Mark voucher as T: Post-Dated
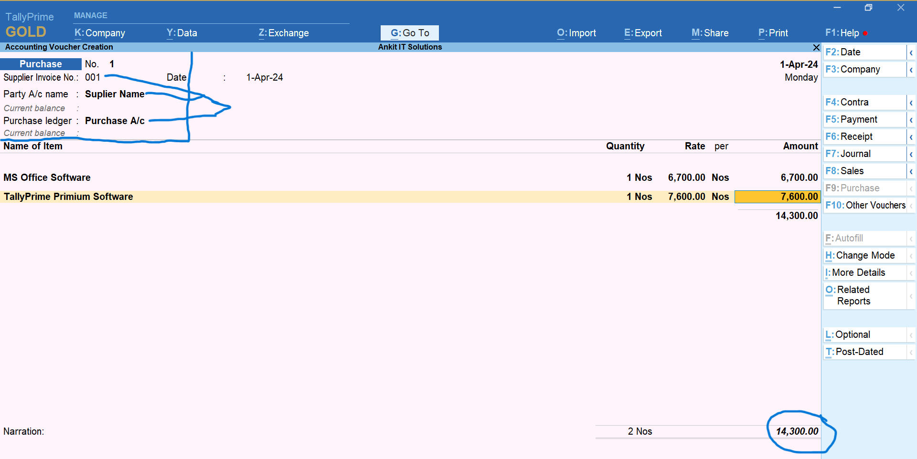Viewport: 917px width, 459px height. (864, 352)
